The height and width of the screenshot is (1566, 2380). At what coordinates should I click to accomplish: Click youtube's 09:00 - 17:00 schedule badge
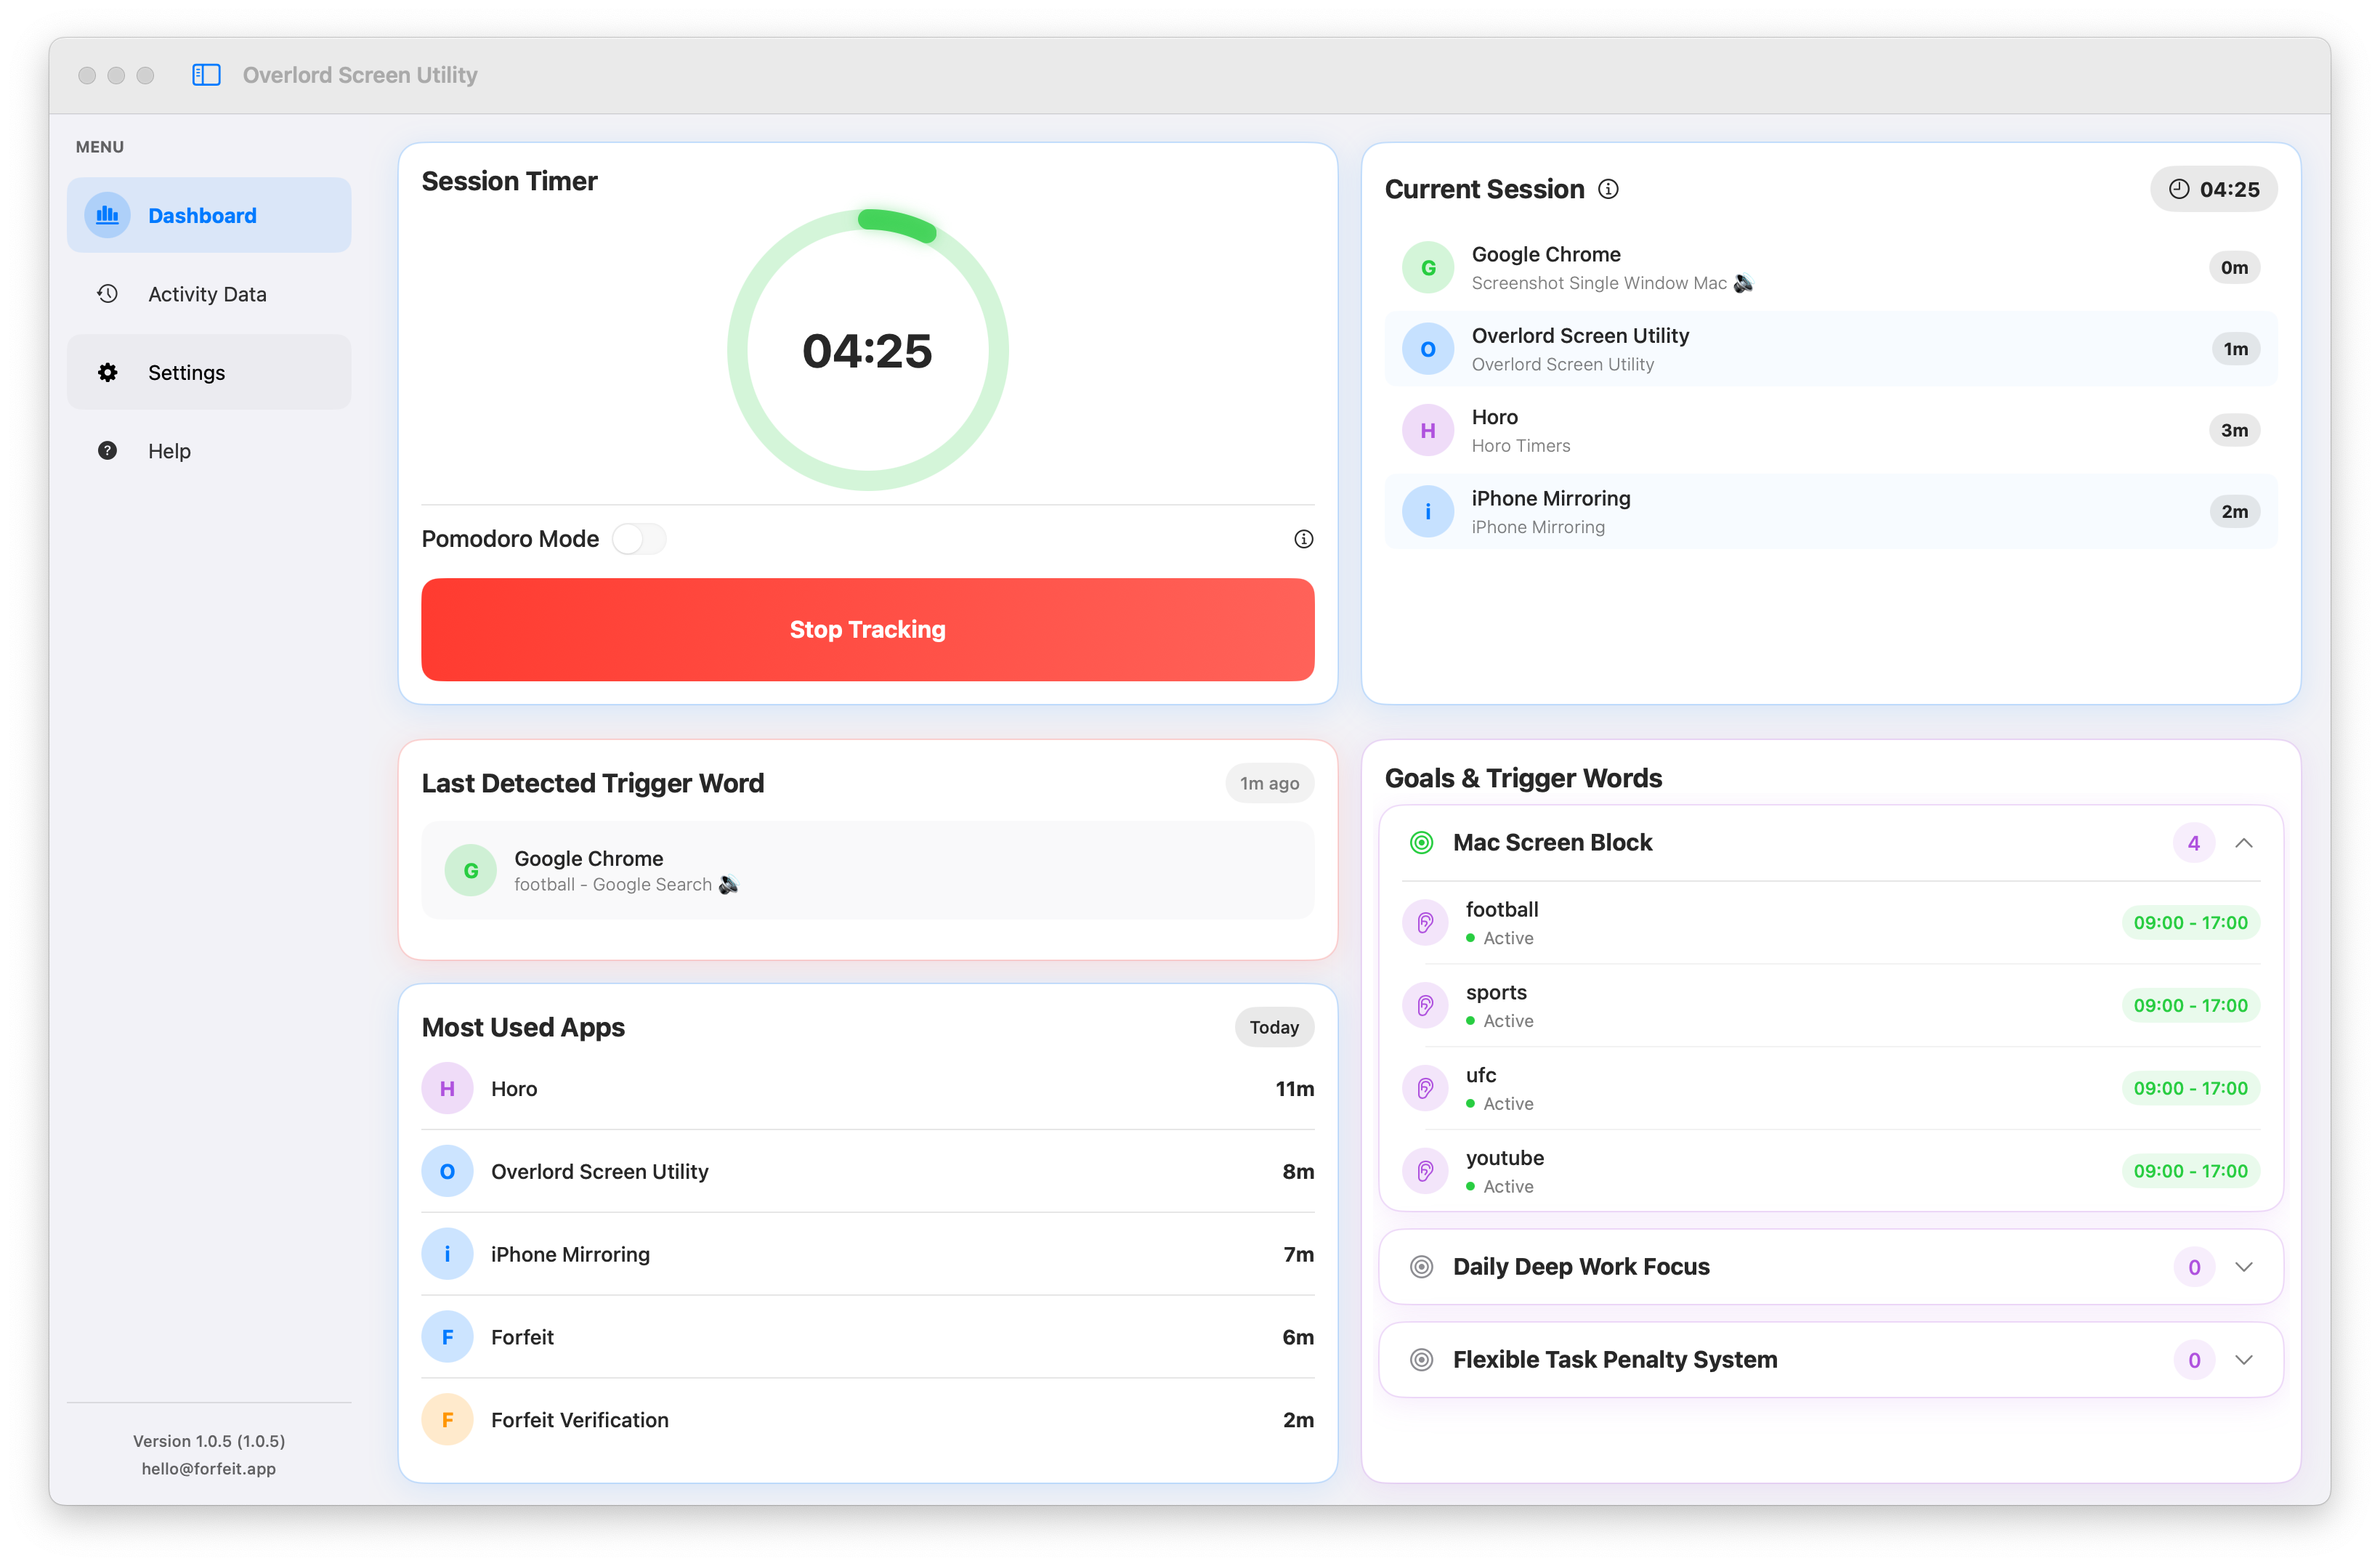[2190, 1171]
